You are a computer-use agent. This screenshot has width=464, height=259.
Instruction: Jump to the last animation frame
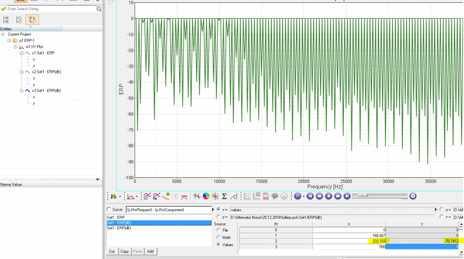pyautogui.click(x=347, y=196)
